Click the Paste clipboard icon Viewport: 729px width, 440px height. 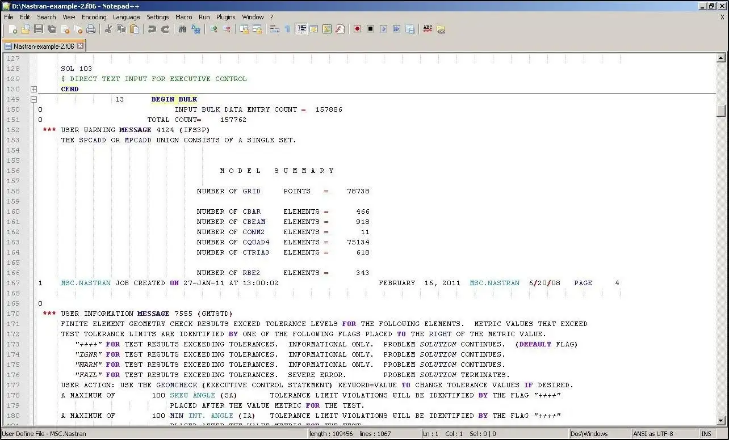[x=135, y=29]
